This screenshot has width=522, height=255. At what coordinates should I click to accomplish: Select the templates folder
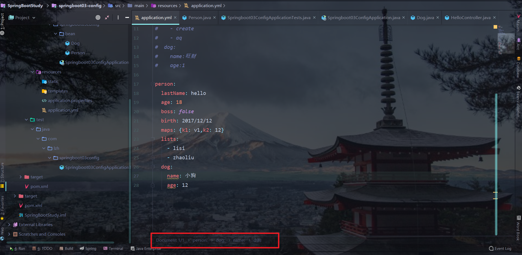[x=55, y=91]
